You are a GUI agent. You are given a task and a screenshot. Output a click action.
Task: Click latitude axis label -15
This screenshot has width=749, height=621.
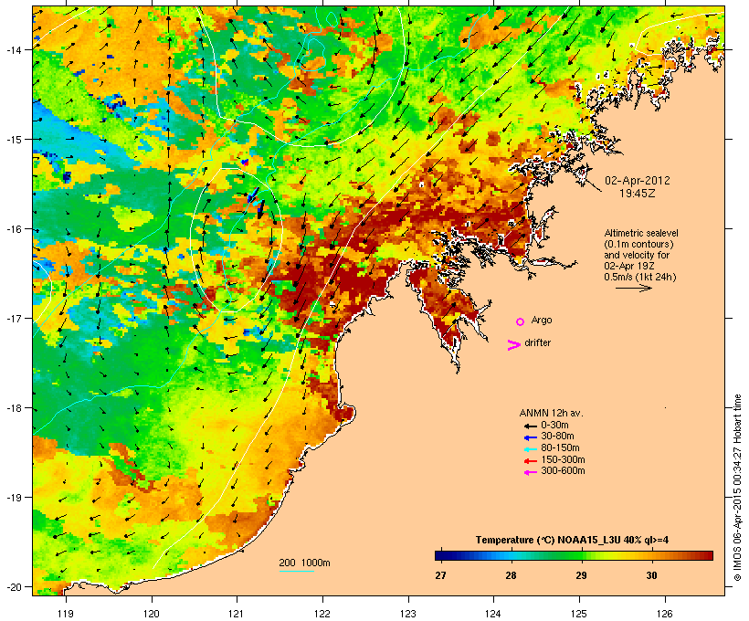point(13,140)
